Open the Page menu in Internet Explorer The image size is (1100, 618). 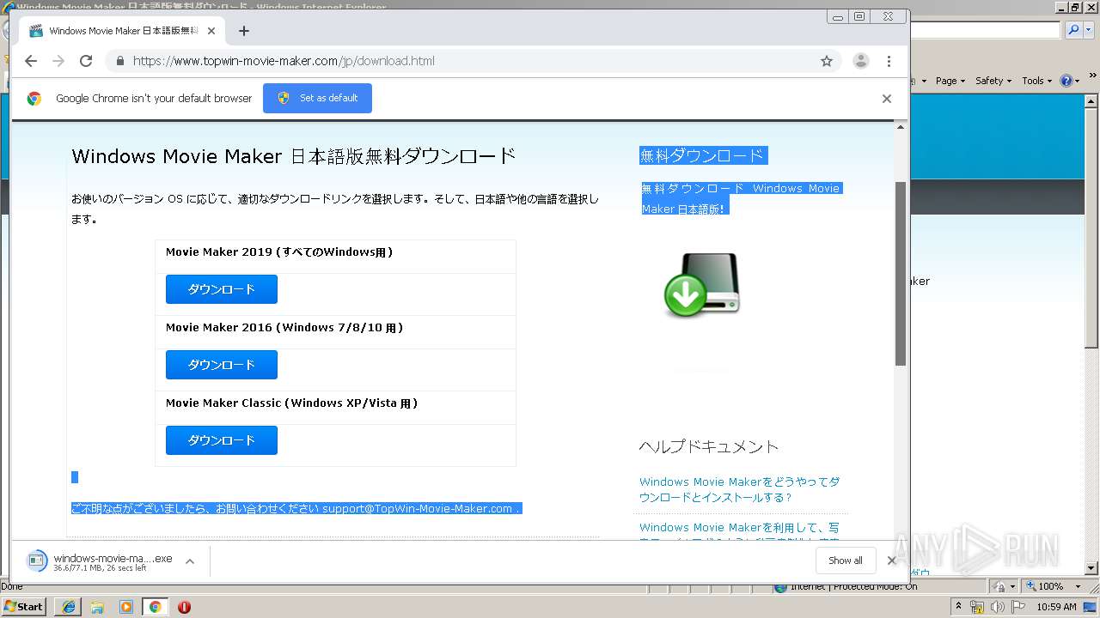[950, 81]
